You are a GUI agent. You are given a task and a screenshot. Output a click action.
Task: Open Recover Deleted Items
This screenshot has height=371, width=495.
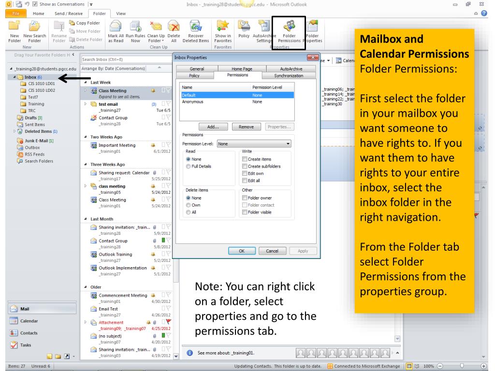click(196, 31)
